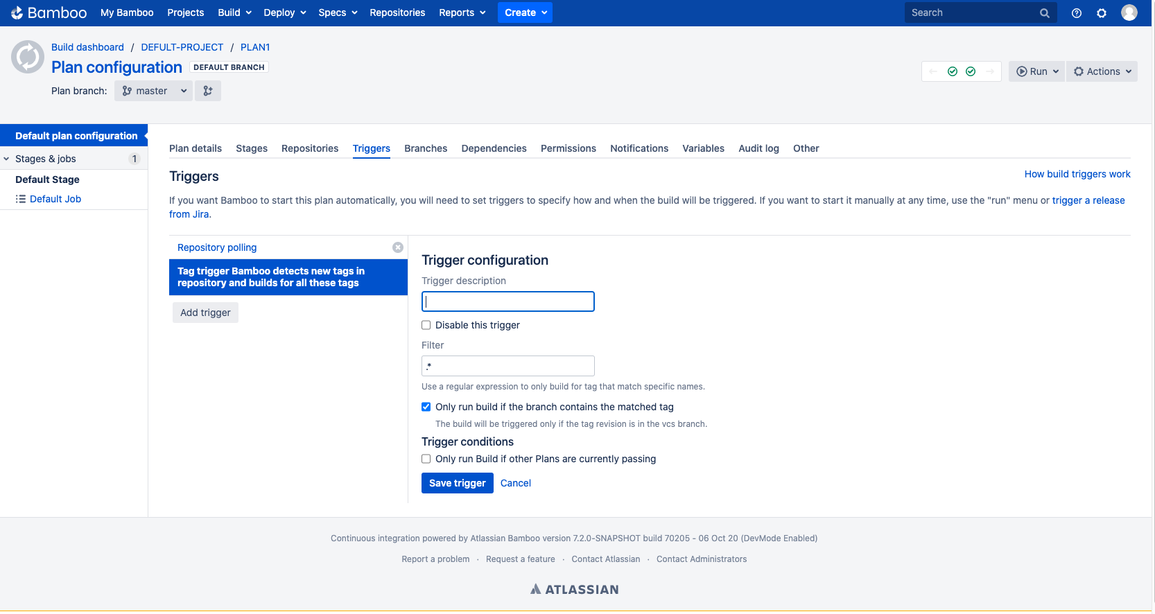Screen dimensions: 1155x614
Task: Click the Atlassian footer logo
Action: click(x=575, y=589)
